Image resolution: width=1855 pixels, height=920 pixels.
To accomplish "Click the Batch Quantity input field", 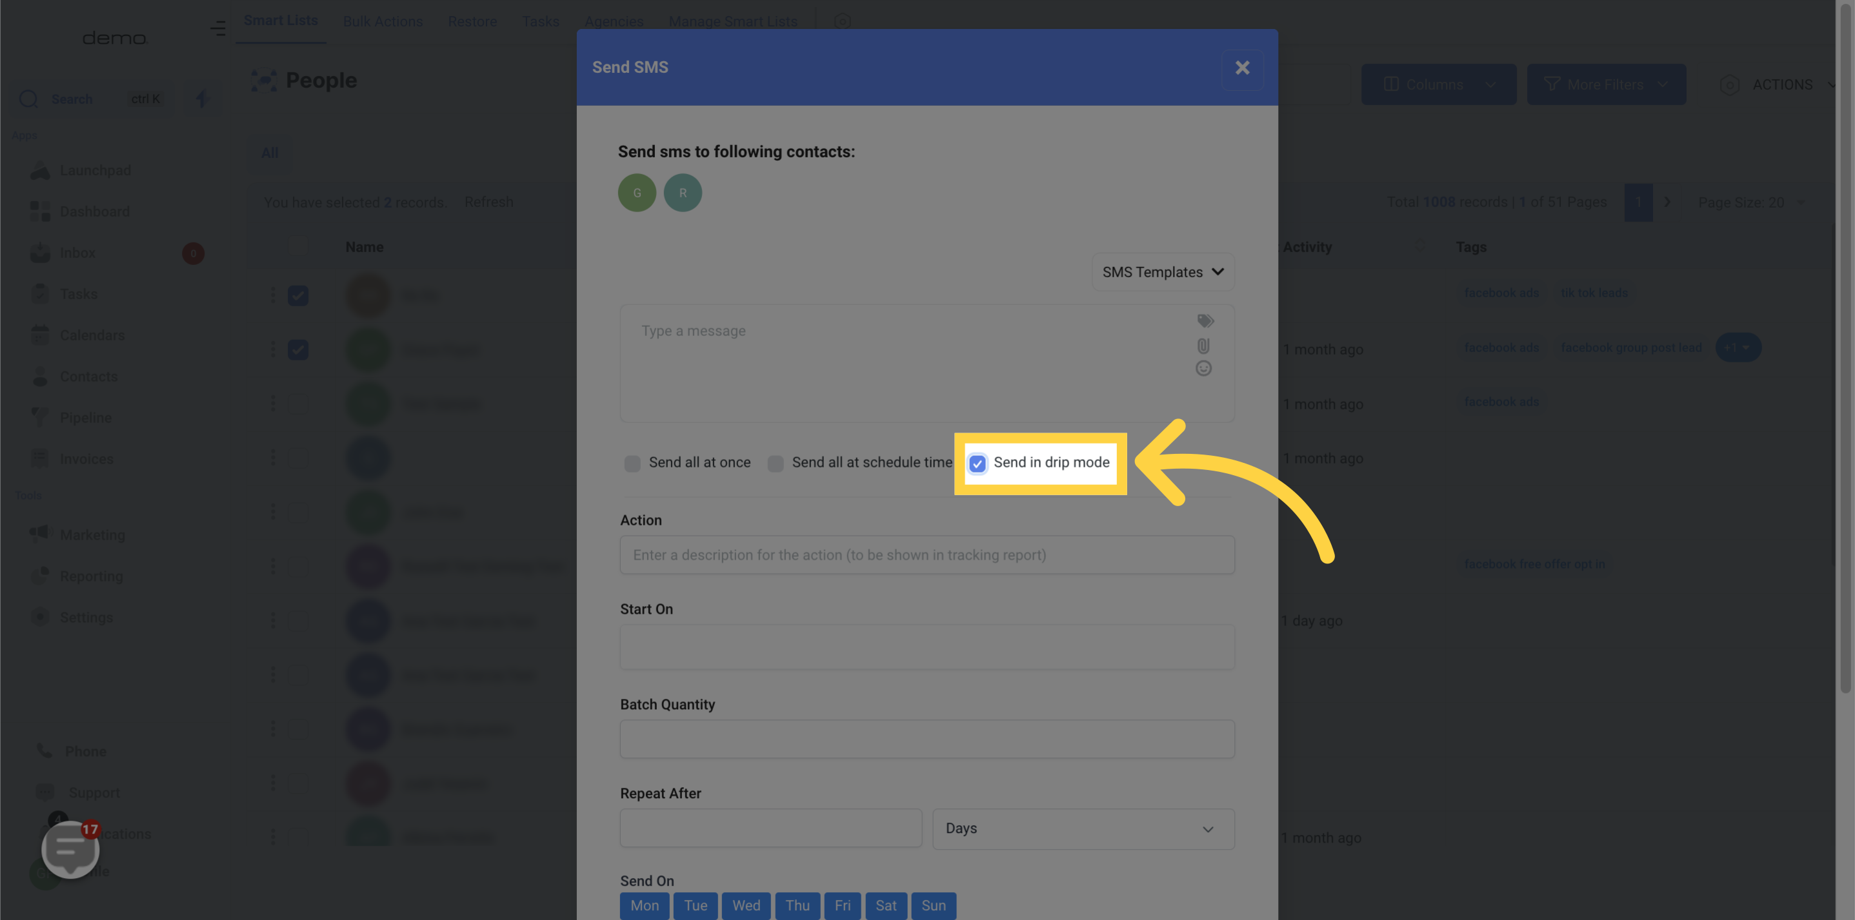I will [x=927, y=739].
